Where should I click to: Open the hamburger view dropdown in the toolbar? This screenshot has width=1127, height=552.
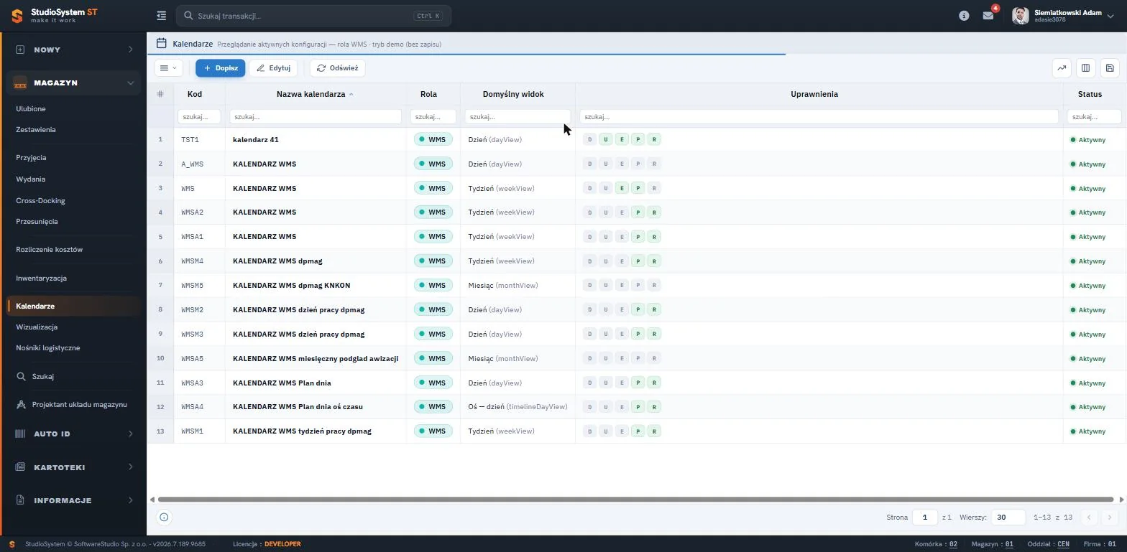coord(168,68)
